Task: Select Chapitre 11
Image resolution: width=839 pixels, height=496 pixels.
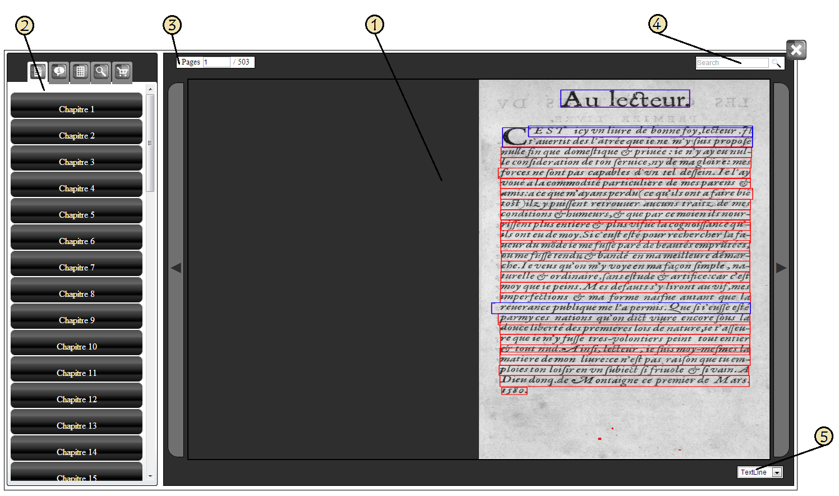Action: pos(76,369)
